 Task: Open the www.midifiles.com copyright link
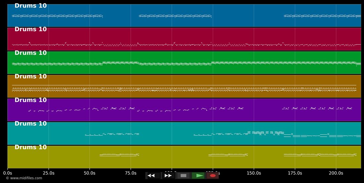tap(24, 178)
